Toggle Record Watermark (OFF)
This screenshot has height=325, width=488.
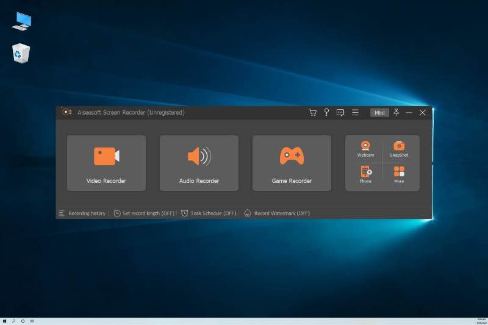277,213
